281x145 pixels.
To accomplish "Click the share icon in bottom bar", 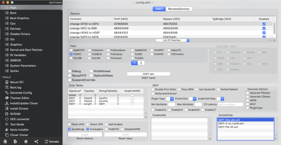I will [x=37, y=141].
